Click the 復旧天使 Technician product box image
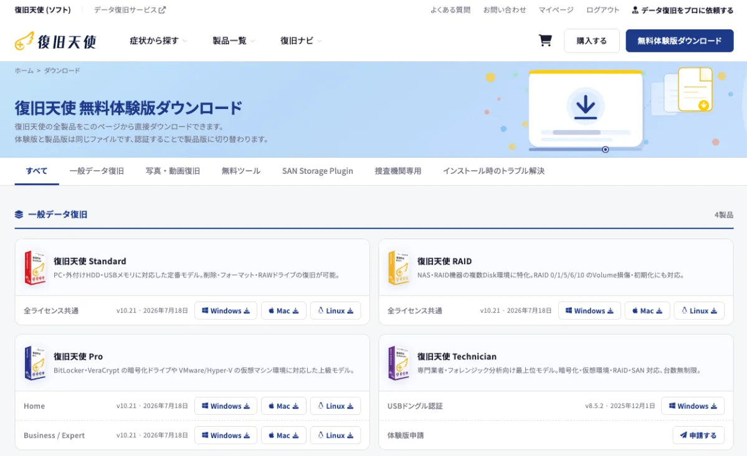The image size is (747, 456). click(398, 363)
